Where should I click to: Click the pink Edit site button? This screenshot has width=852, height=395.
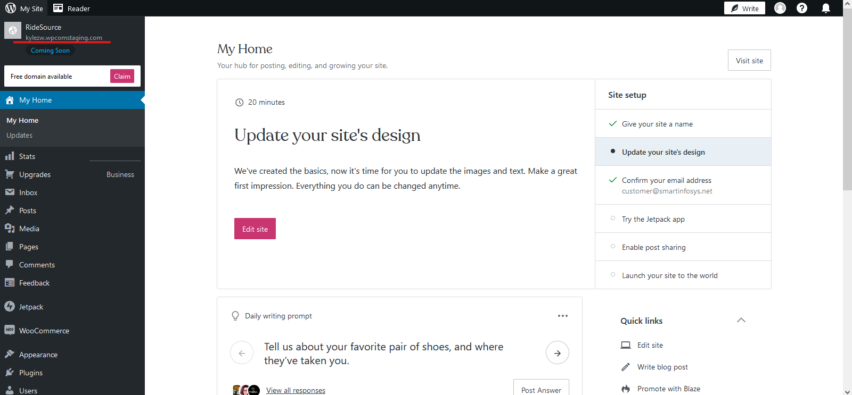(255, 229)
